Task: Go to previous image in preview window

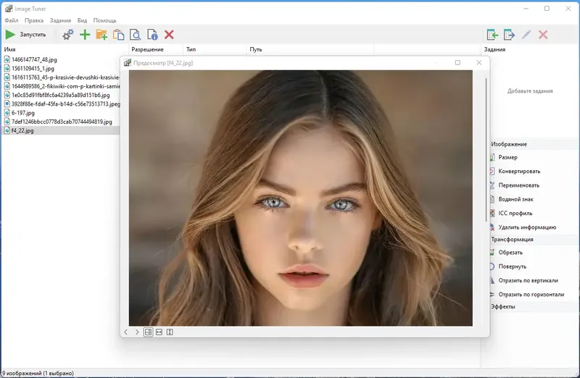Action: [125, 332]
